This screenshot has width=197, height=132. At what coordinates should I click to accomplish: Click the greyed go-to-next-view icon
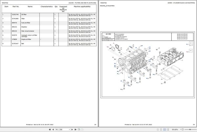point(82,129)
